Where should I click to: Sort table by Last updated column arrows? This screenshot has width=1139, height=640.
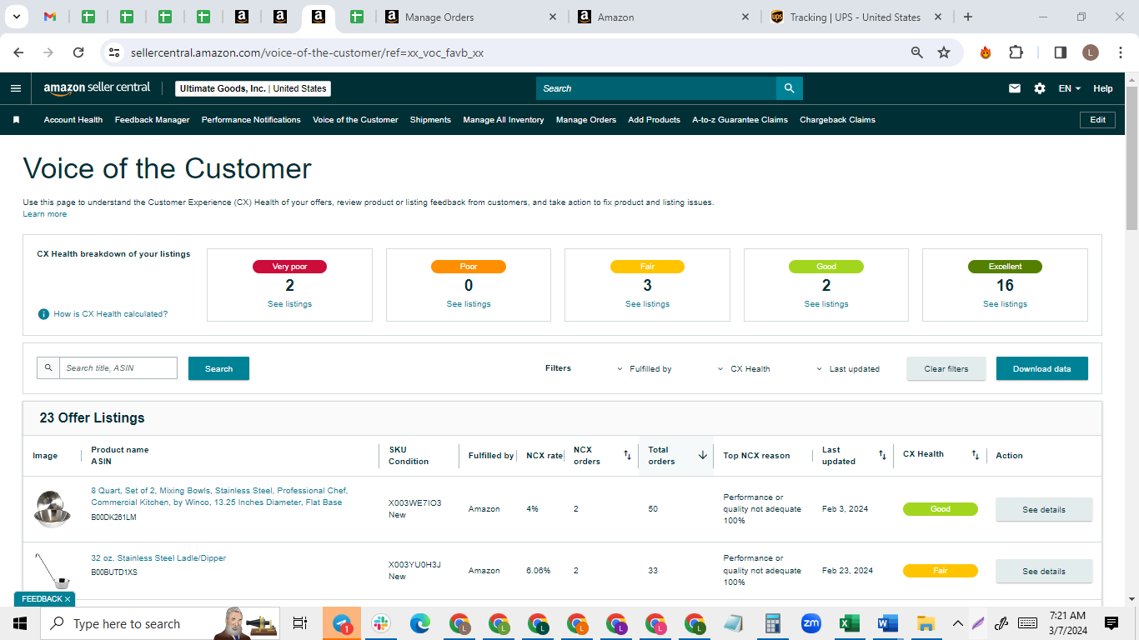(882, 455)
